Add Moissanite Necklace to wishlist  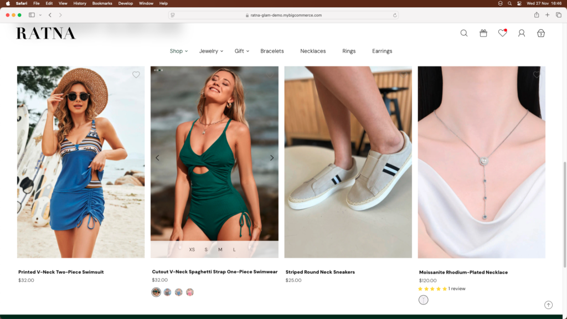pyautogui.click(x=537, y=75)
